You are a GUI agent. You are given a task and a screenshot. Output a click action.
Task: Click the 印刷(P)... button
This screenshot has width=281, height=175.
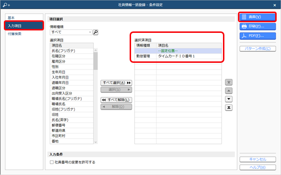(257, 26)
